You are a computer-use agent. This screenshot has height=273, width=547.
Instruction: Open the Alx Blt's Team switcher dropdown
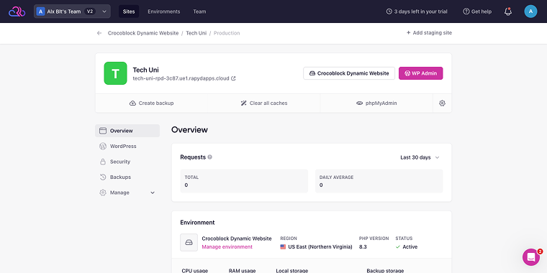pos(72,11)
